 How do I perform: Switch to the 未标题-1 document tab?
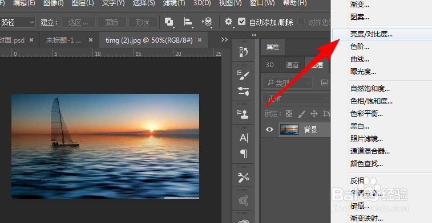(x=63, y=40)
